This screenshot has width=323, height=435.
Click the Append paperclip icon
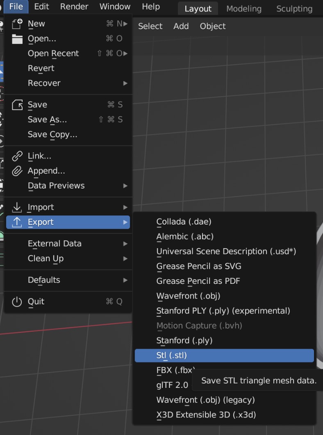tap(17, 171)
